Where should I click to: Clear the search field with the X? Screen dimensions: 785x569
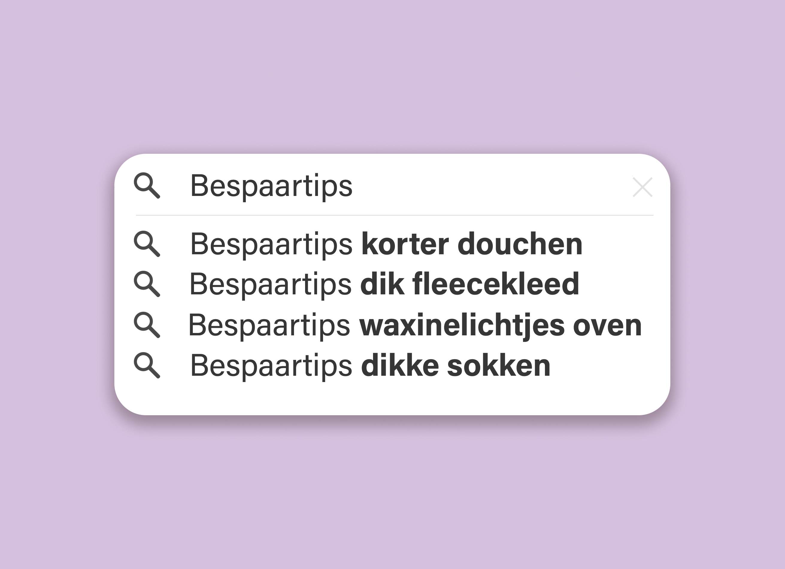[642, 187]
